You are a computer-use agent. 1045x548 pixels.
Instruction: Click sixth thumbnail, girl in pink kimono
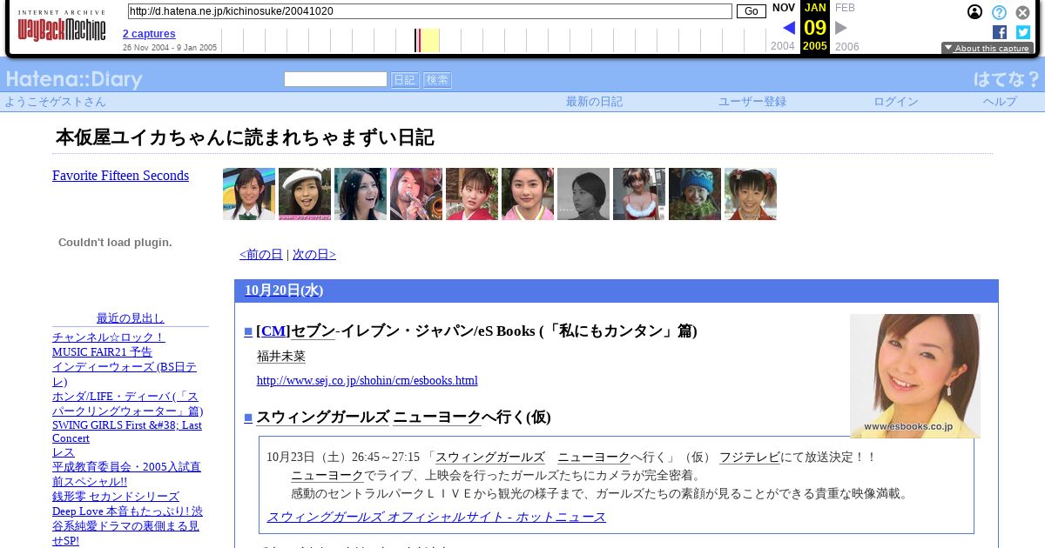[528, 194]
